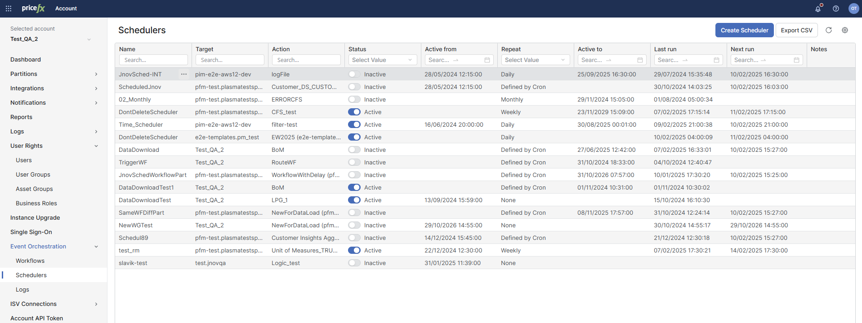Open calendar in Next run filter
862x323 pixels.
[796, 60]
